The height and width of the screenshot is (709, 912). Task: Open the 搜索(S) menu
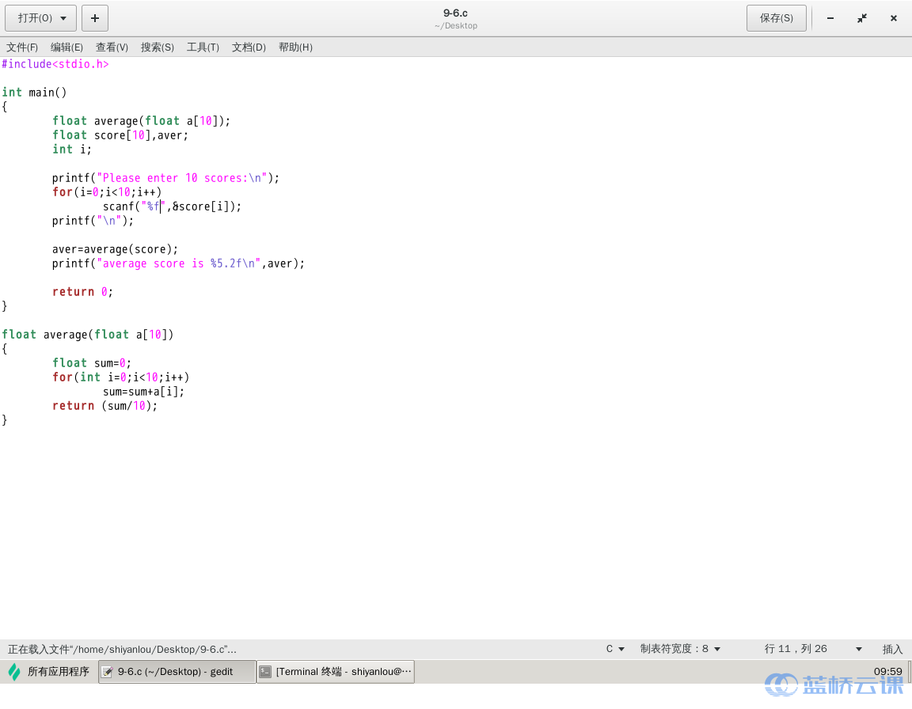[x=158, y=47]
